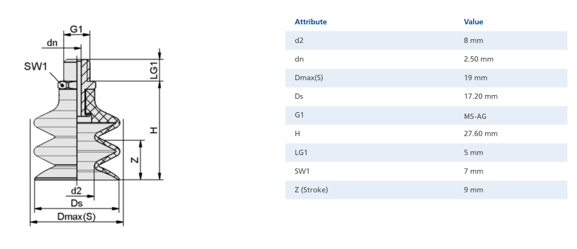This screenshot has width=577, height=249.
Task: Click the SW1 label in drawing
Action: click(x=35, y=67)
